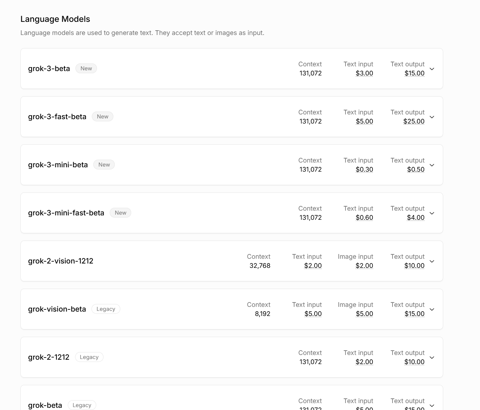The image size is (480, 410).
Task: Click grok-2-1212 text input price $2.00
Action: click(x=364, y=362)
